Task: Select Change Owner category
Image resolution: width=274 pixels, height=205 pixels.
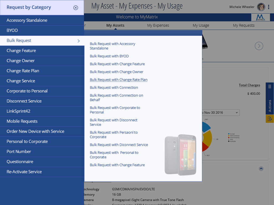Action: point(42,61)
